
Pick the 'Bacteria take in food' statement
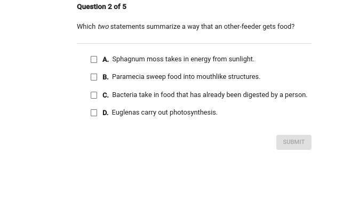(x=210, y=95)
